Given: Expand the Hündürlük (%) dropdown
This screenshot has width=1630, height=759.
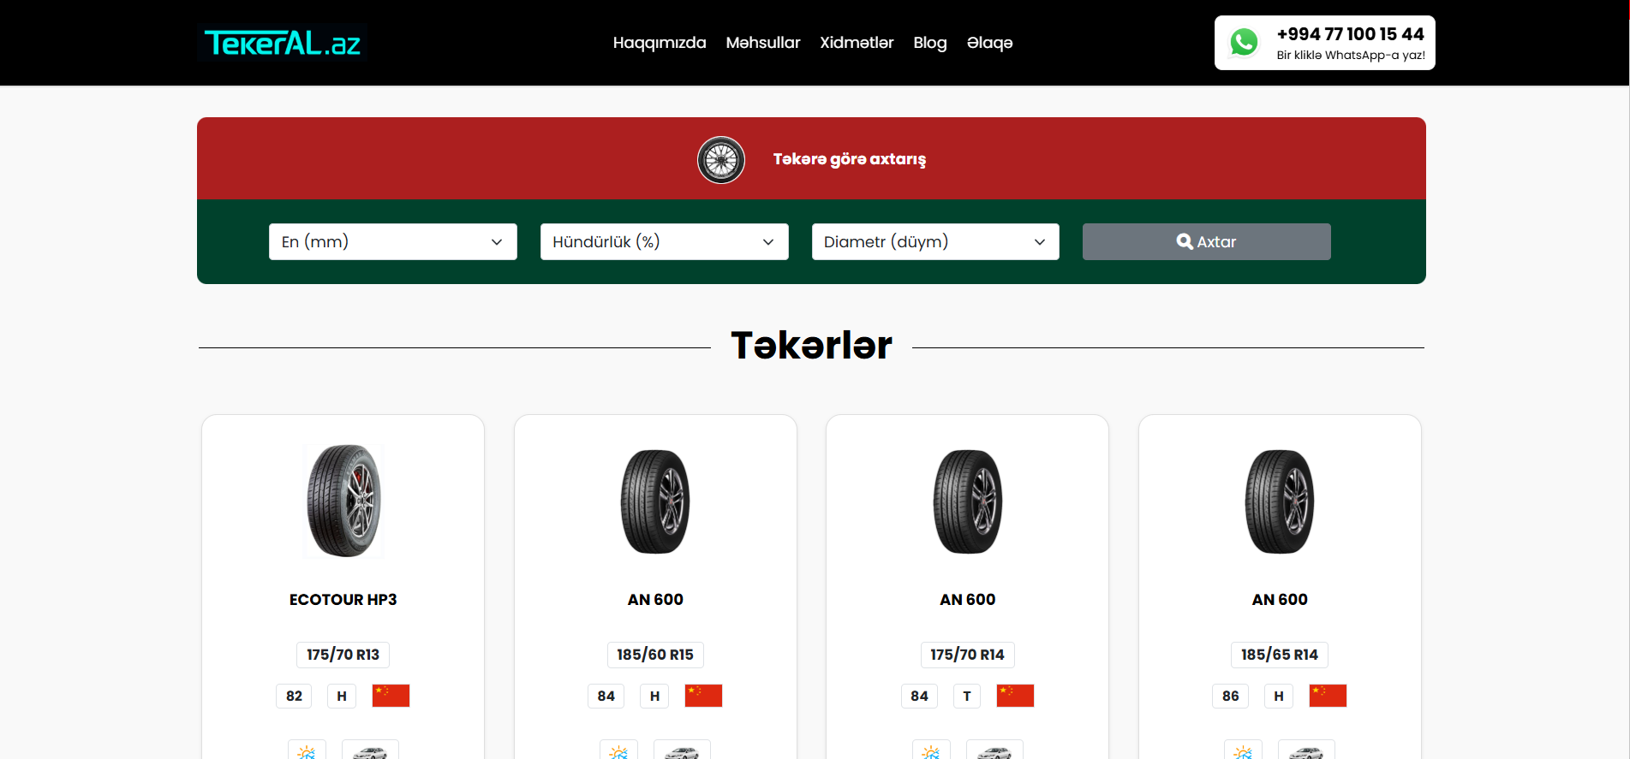Looking at the screenshot, I should [x=664, y=242].
